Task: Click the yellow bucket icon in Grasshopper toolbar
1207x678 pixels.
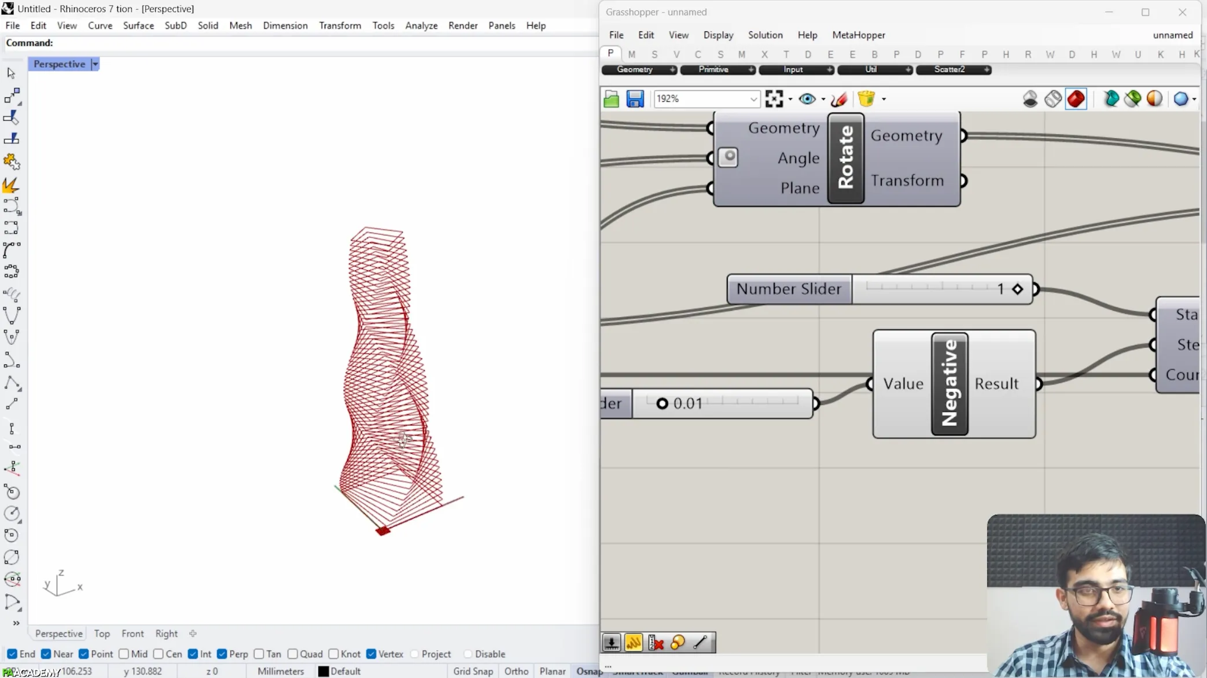Action: point(866,99)
